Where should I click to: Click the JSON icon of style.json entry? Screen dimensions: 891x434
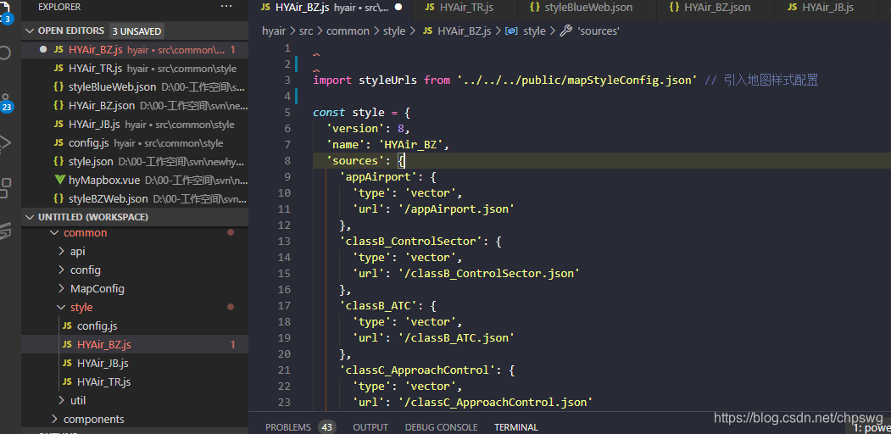[58, 161]
